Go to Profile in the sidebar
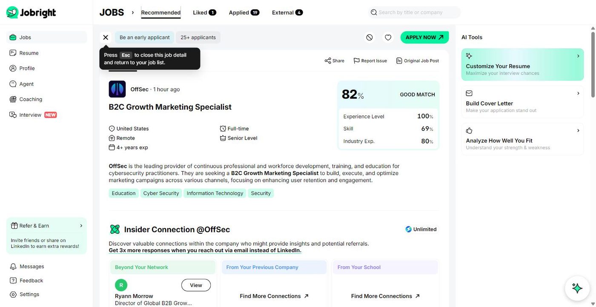The width and height of the screenshot is (596, 307). [47, 68]
